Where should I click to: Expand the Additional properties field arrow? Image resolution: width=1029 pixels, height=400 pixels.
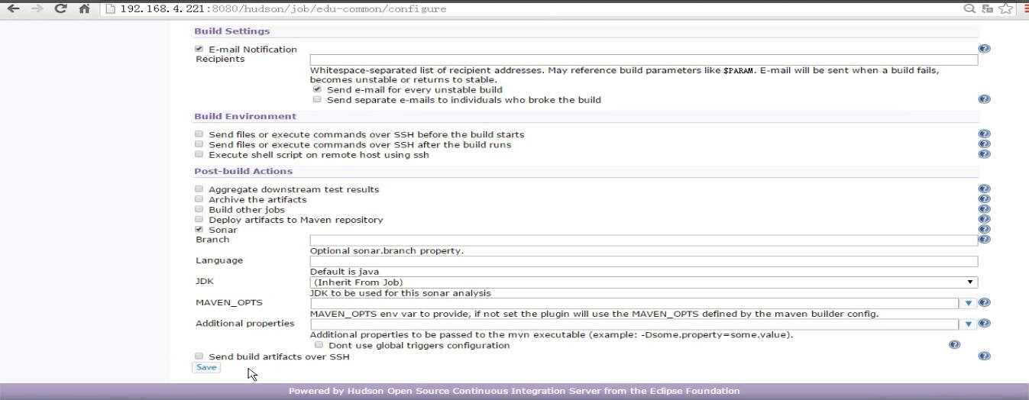click(x=969, y=324)
